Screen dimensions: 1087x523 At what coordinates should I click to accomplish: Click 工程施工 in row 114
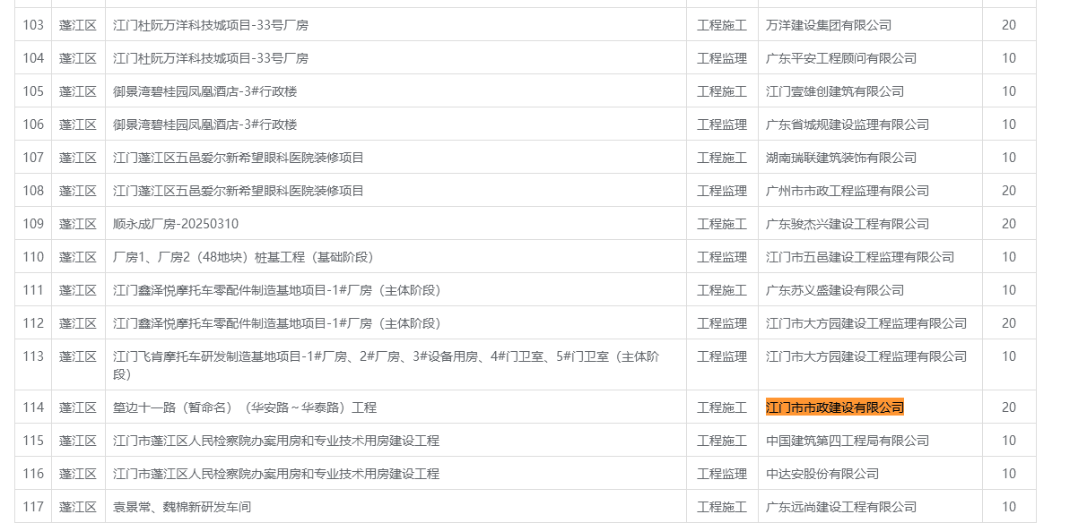click(x=722, y=407)
